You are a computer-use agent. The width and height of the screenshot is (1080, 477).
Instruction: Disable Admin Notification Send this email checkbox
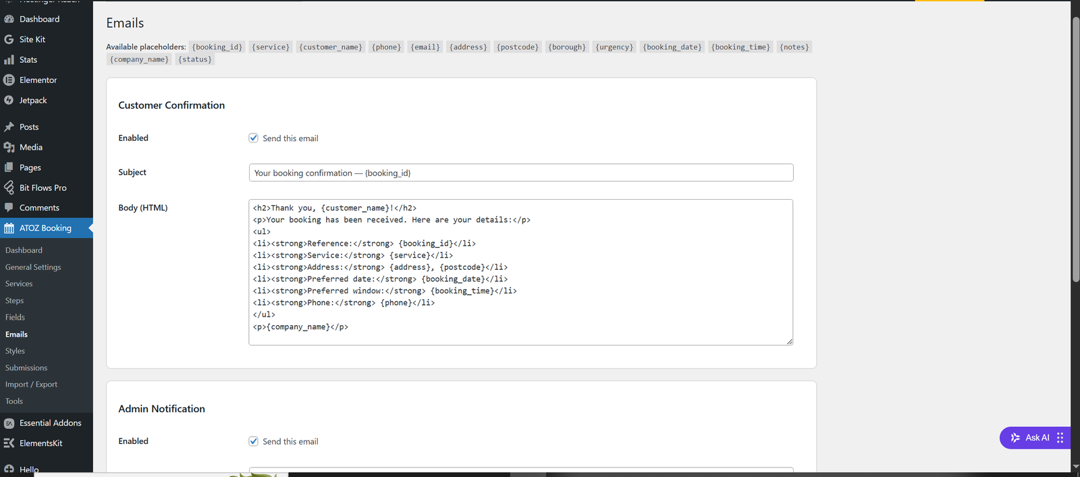254,441
